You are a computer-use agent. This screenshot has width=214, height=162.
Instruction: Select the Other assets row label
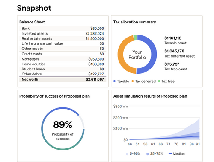[x=32, y=49]
